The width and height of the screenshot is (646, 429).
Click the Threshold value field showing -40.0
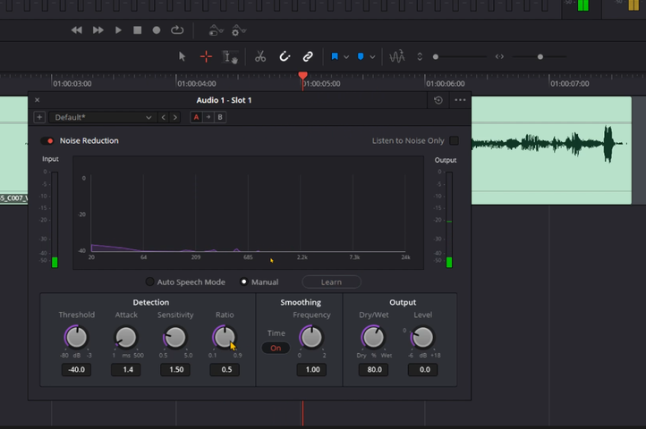click(76, 370)
